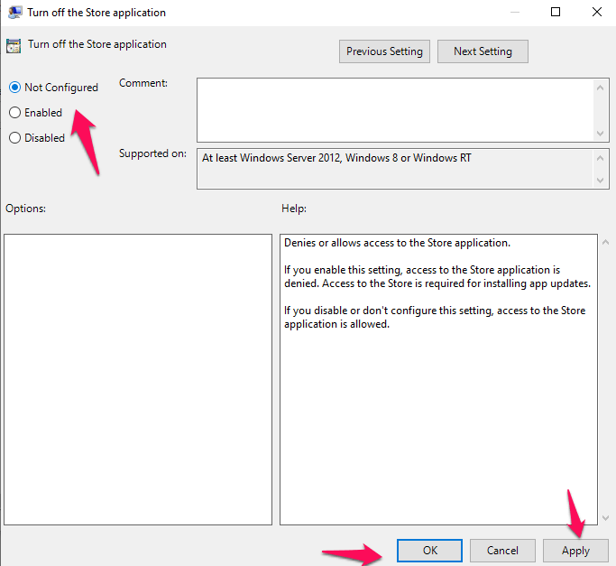Click Supported on box scroll down arrow
The image size is (616, 566).
coord(600,181)
